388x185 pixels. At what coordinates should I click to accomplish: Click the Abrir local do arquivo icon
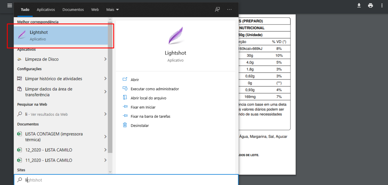(125, 98)
